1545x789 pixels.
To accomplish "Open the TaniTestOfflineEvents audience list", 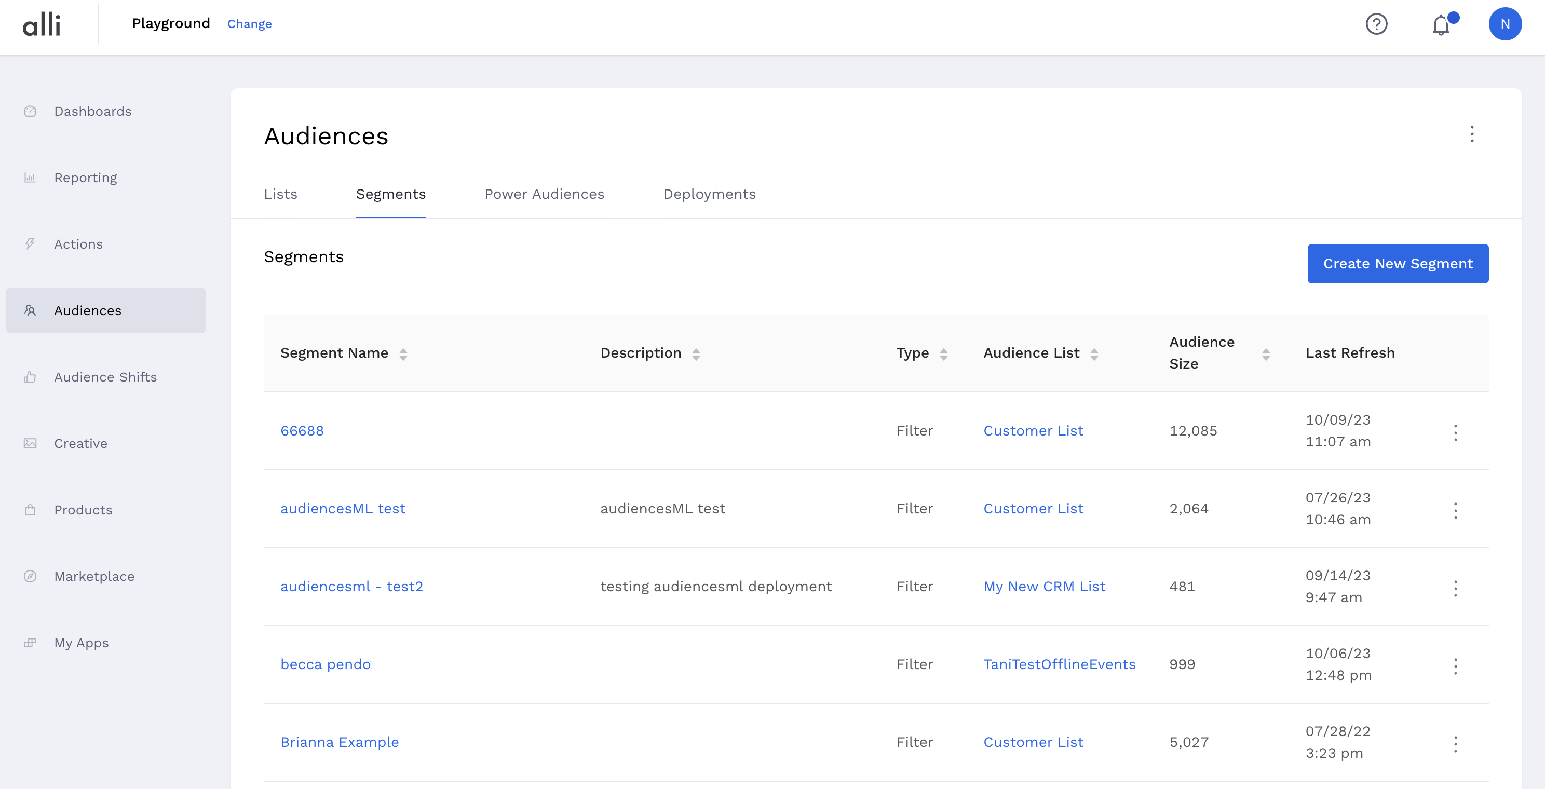I will pyautogui.click(x=1059, y=664).
